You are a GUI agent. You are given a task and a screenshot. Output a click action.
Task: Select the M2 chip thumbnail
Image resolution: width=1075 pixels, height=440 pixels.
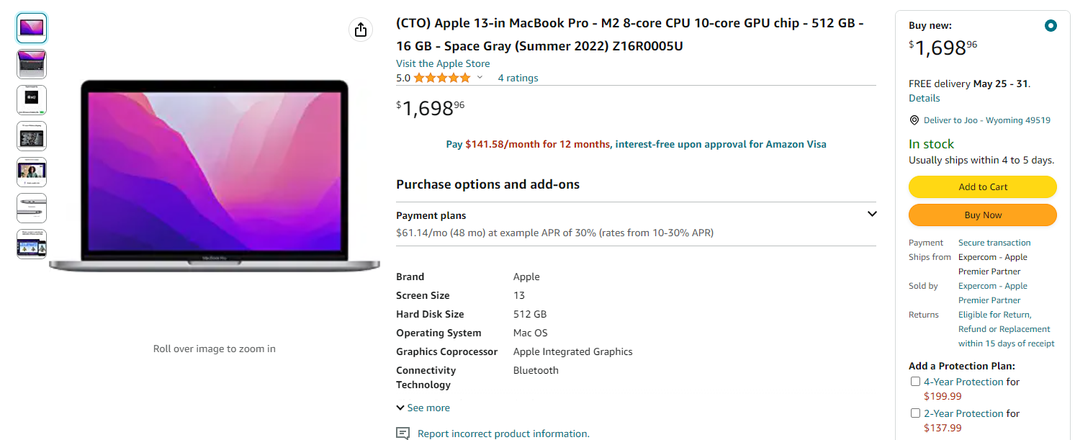click(32, 100)
